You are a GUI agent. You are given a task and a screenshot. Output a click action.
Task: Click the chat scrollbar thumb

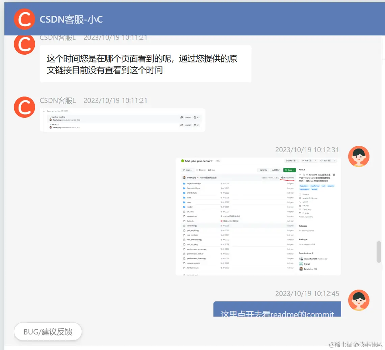pyautogui.click(x=379, y=252)
